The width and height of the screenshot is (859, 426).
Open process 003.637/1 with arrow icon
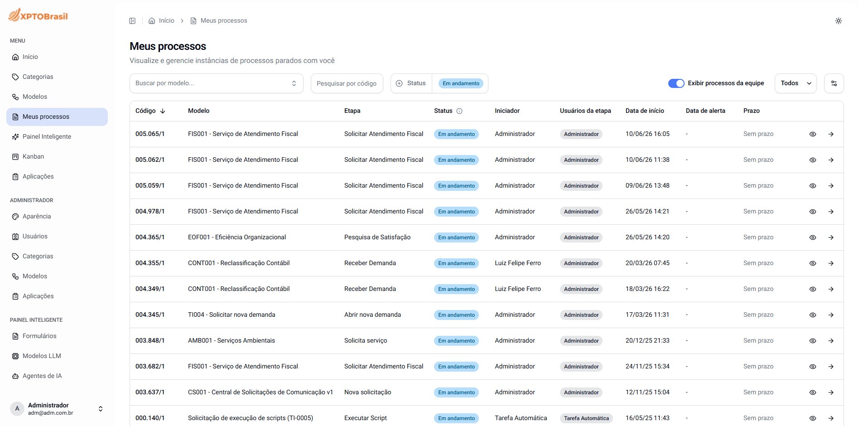pos(831,392)
